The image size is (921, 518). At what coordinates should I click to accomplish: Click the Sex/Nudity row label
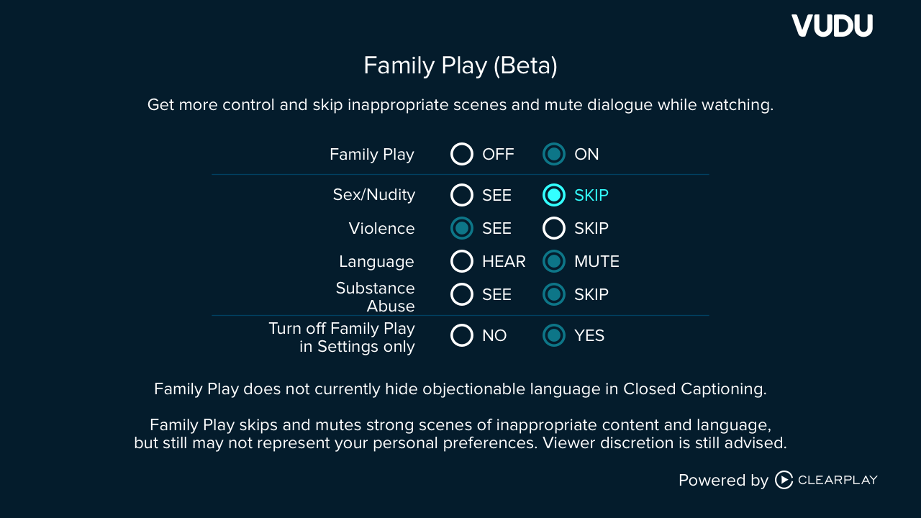pos(373,195)
